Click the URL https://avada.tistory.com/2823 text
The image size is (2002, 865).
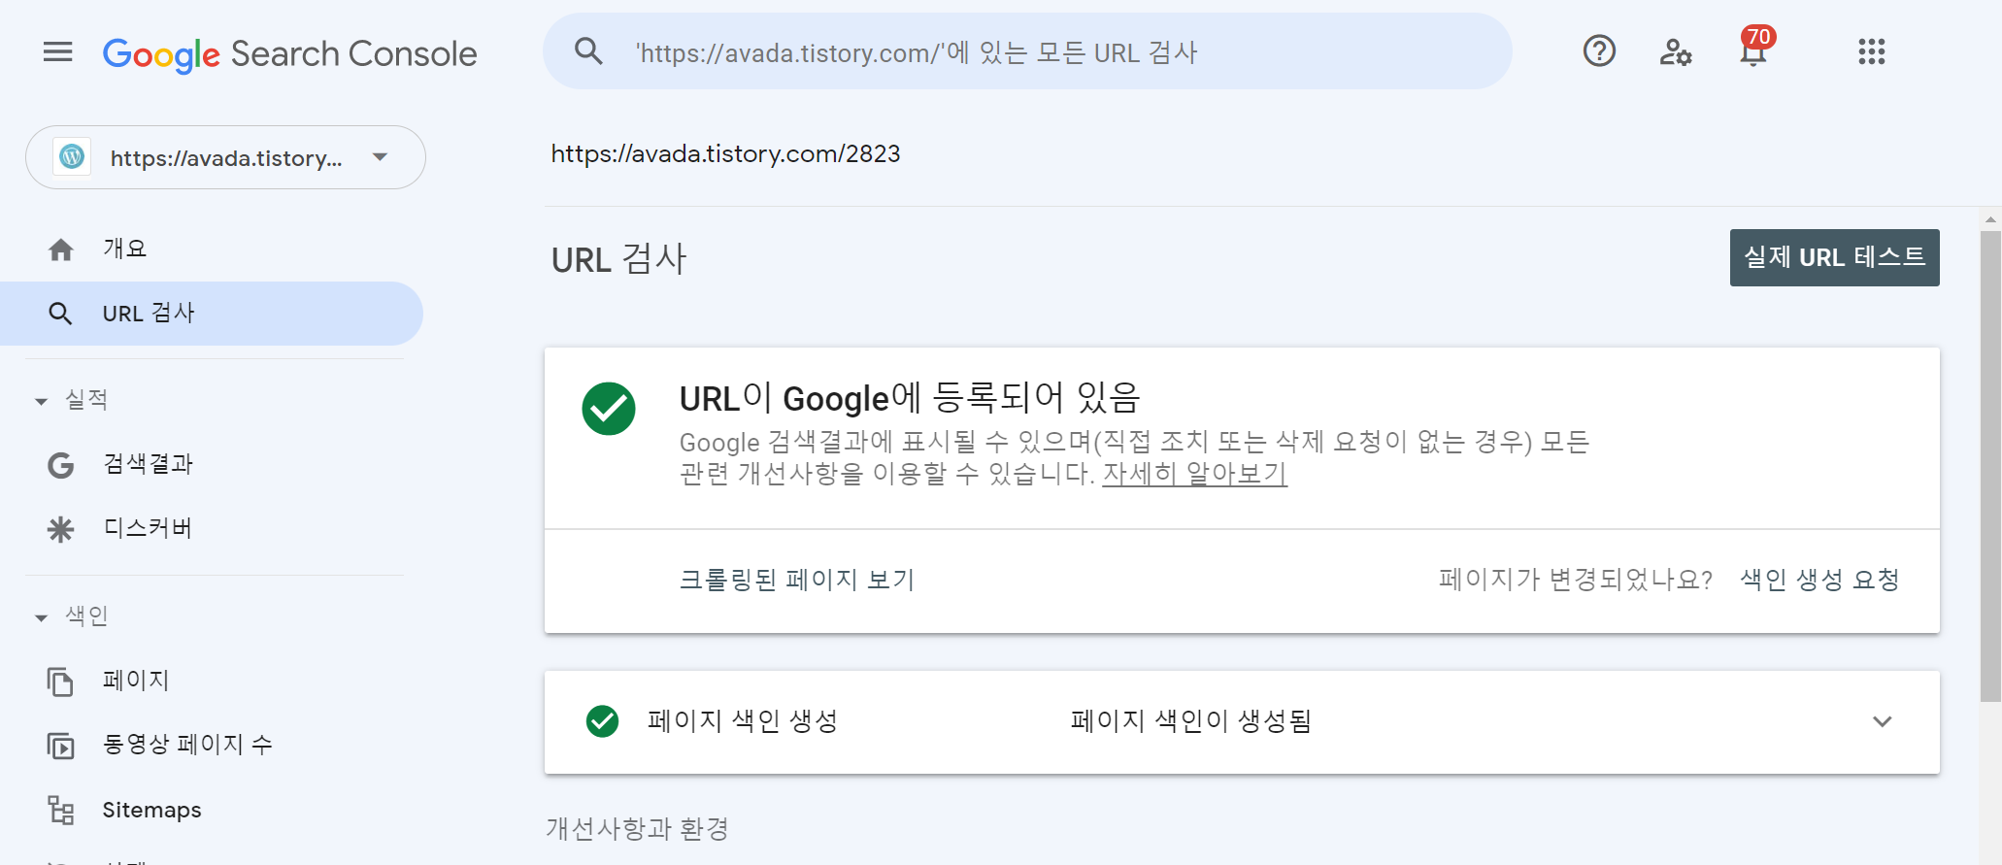(x=725, y=153)
